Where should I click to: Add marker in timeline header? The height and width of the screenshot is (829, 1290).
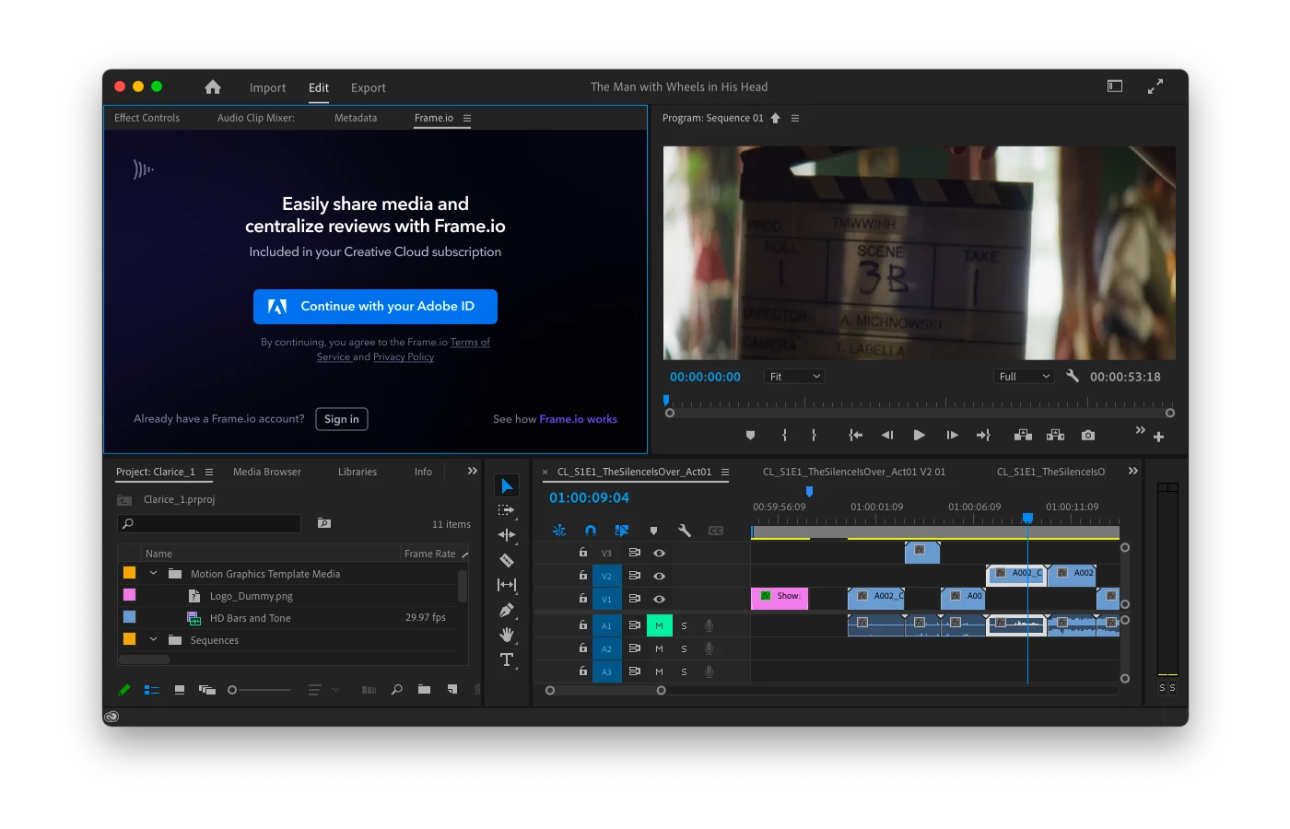[x=653, y=531]
